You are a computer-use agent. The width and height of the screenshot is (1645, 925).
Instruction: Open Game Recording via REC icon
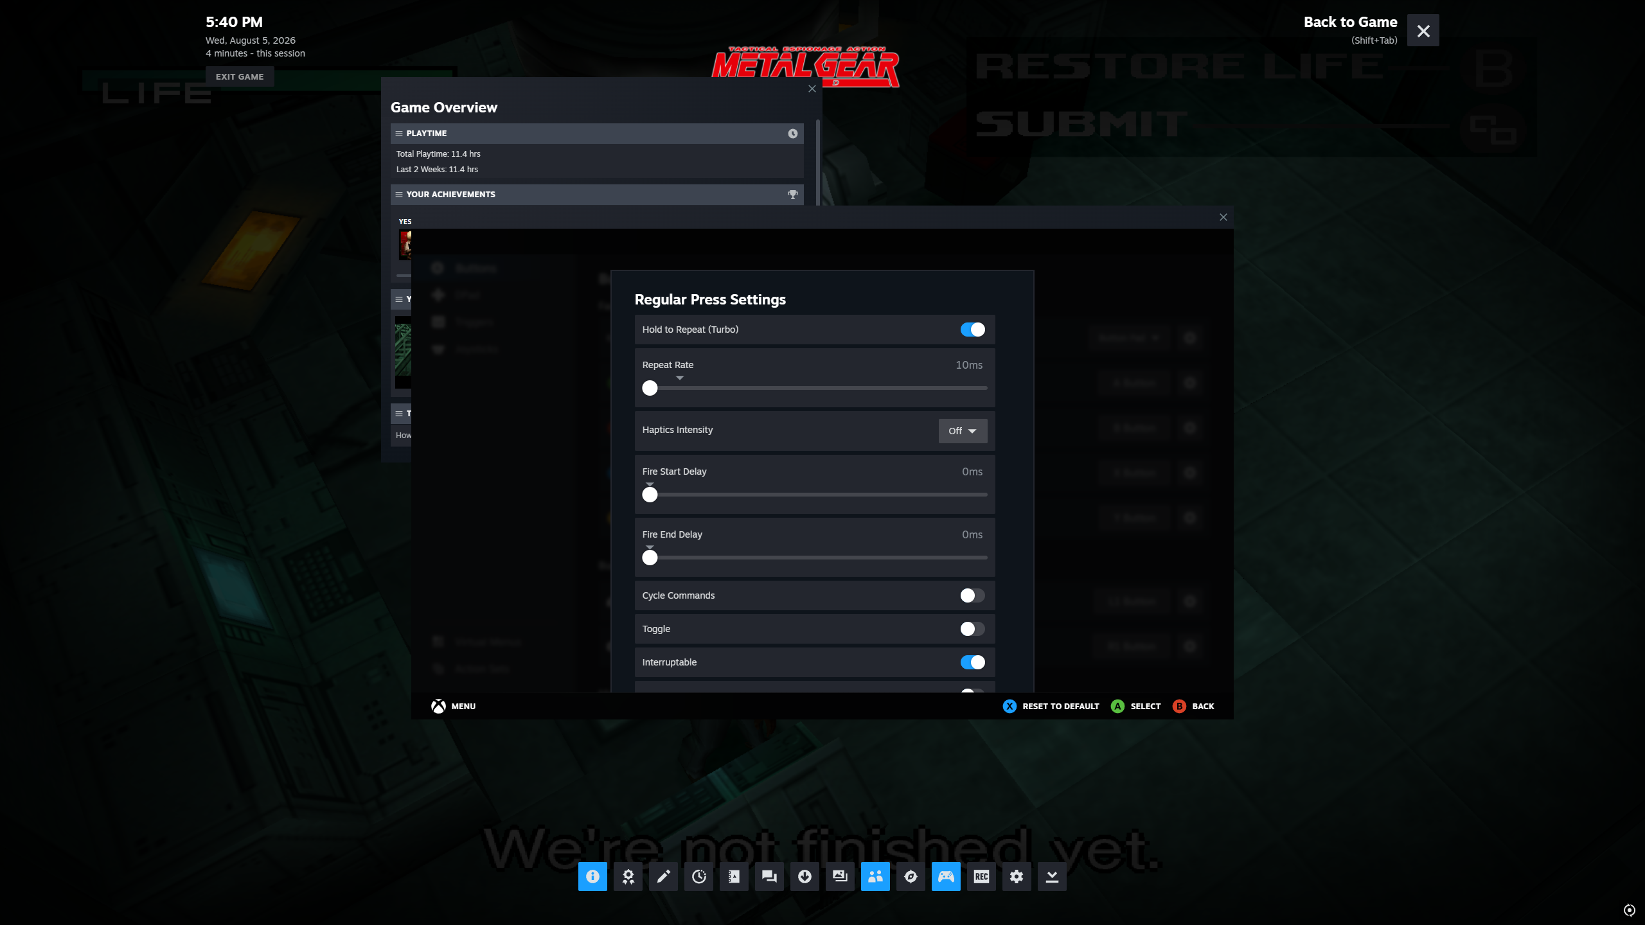point(981,876)
